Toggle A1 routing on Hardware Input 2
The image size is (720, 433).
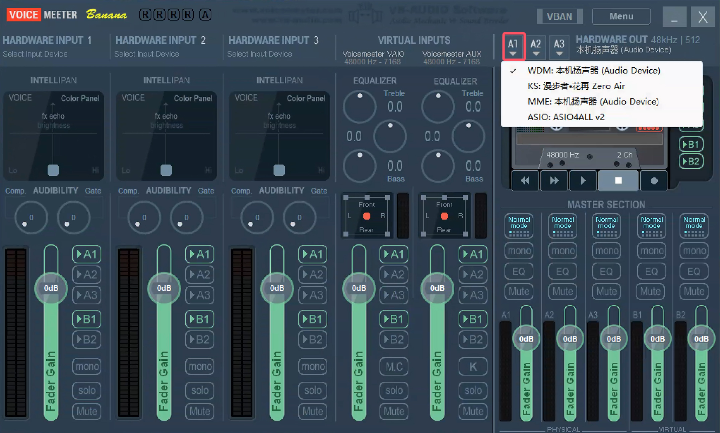(x=200, y=254)
